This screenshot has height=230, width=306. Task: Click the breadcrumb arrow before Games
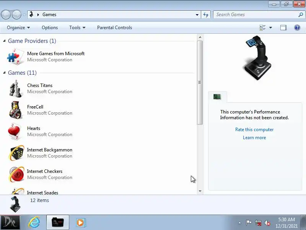tap(38, 15)
